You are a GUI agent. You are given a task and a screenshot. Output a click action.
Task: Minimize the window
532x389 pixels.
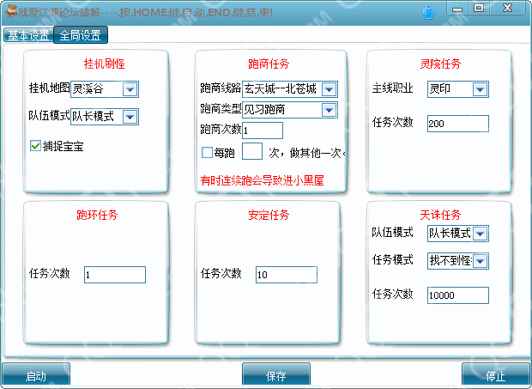click(457, 8)
